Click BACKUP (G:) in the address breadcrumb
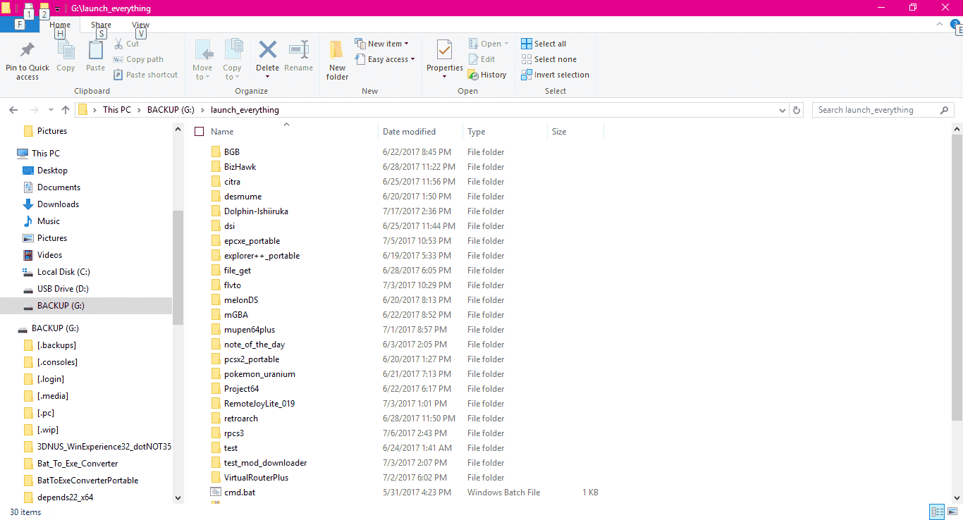Image resolution: width=963 pixels, height=520 pixels. point(170,110)
